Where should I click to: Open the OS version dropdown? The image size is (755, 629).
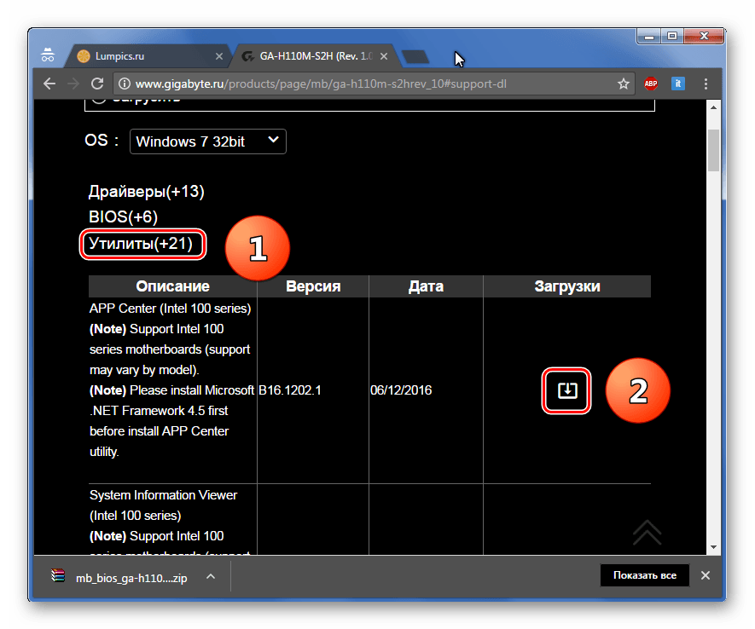click(207, 141)
